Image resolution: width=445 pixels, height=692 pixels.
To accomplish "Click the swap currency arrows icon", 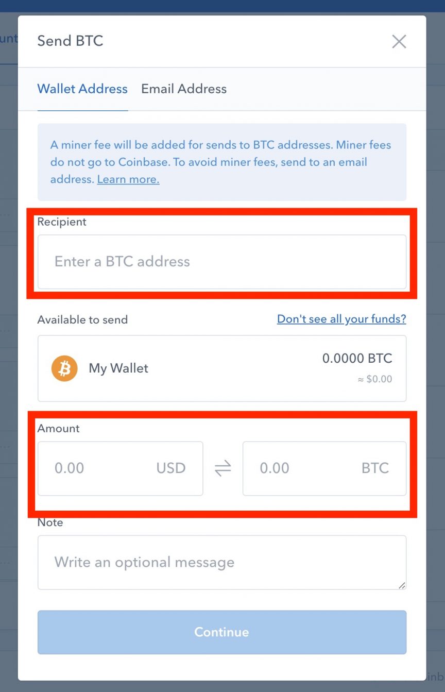I will pos(222,468).
